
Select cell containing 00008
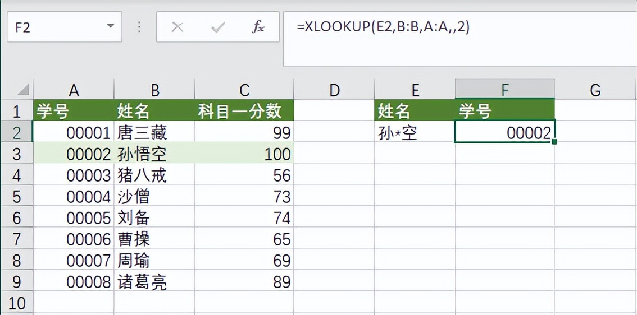(x=74, y=281)
